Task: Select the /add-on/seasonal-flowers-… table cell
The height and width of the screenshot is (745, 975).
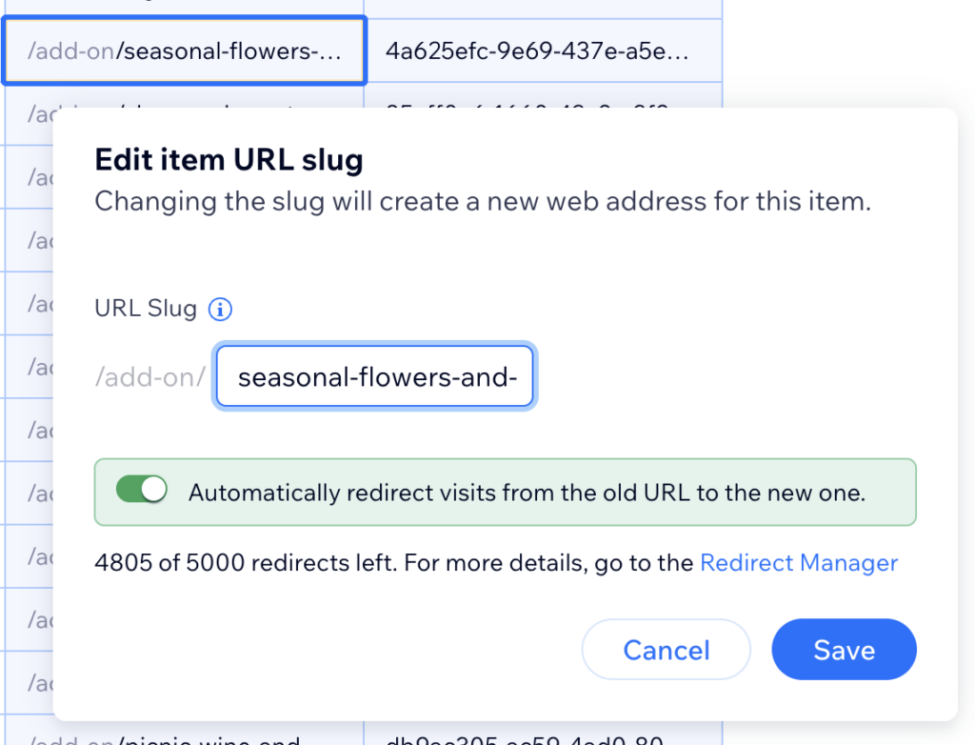Action: click(x=185, y=50)
